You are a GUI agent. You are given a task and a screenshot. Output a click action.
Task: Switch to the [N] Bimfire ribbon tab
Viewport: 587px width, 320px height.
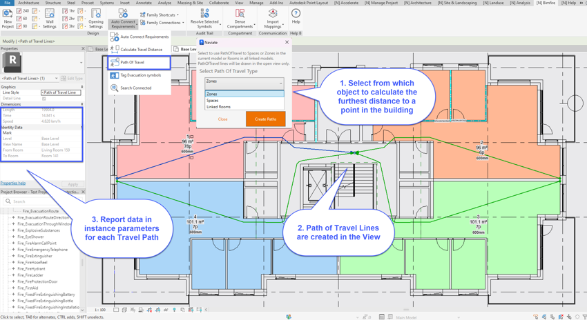coord(546,3)
